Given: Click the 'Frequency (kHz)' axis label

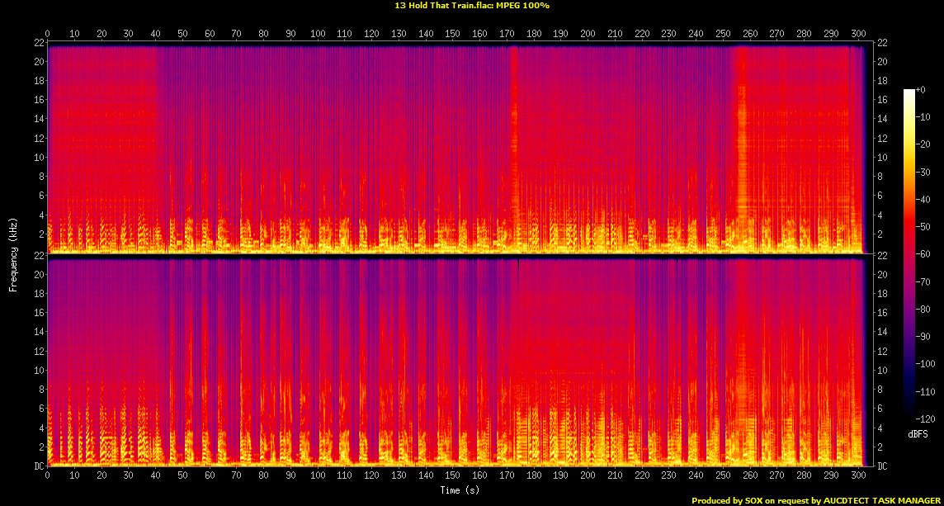Looking at the screenshot, I should click(x=13, y=254).
